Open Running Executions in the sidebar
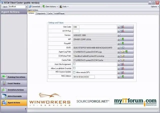 click(14, 77)
